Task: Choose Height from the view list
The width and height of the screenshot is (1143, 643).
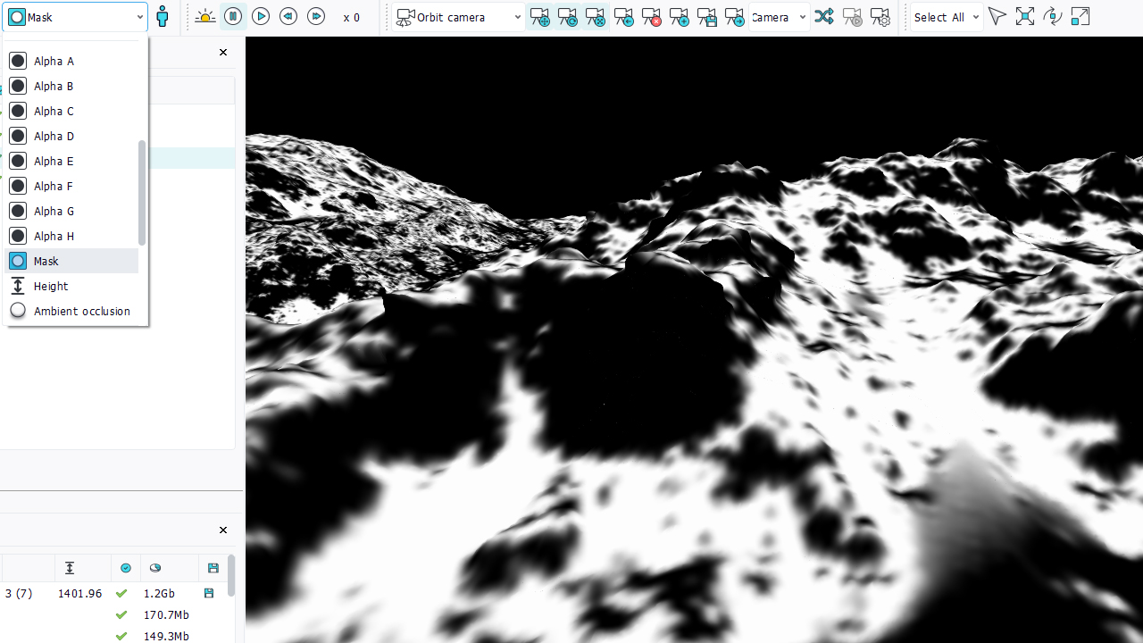Action: [51, 287]
